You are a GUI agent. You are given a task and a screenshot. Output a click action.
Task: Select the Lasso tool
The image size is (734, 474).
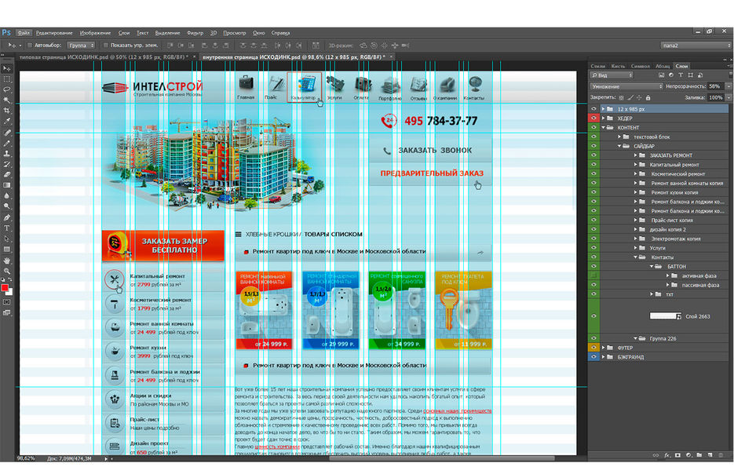tap(6, 89)
